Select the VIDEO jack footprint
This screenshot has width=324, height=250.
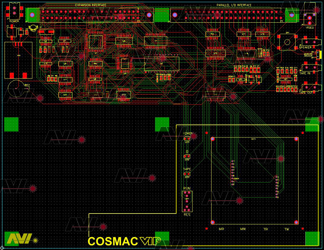[x=309, y=19]
